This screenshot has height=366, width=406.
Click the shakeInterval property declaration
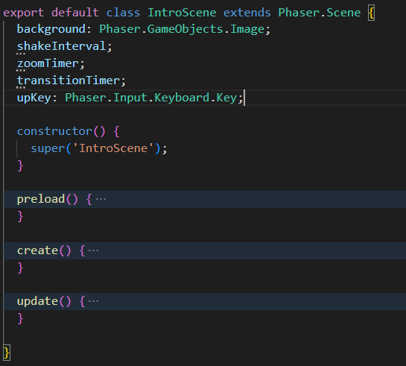(x=61, y=46)
